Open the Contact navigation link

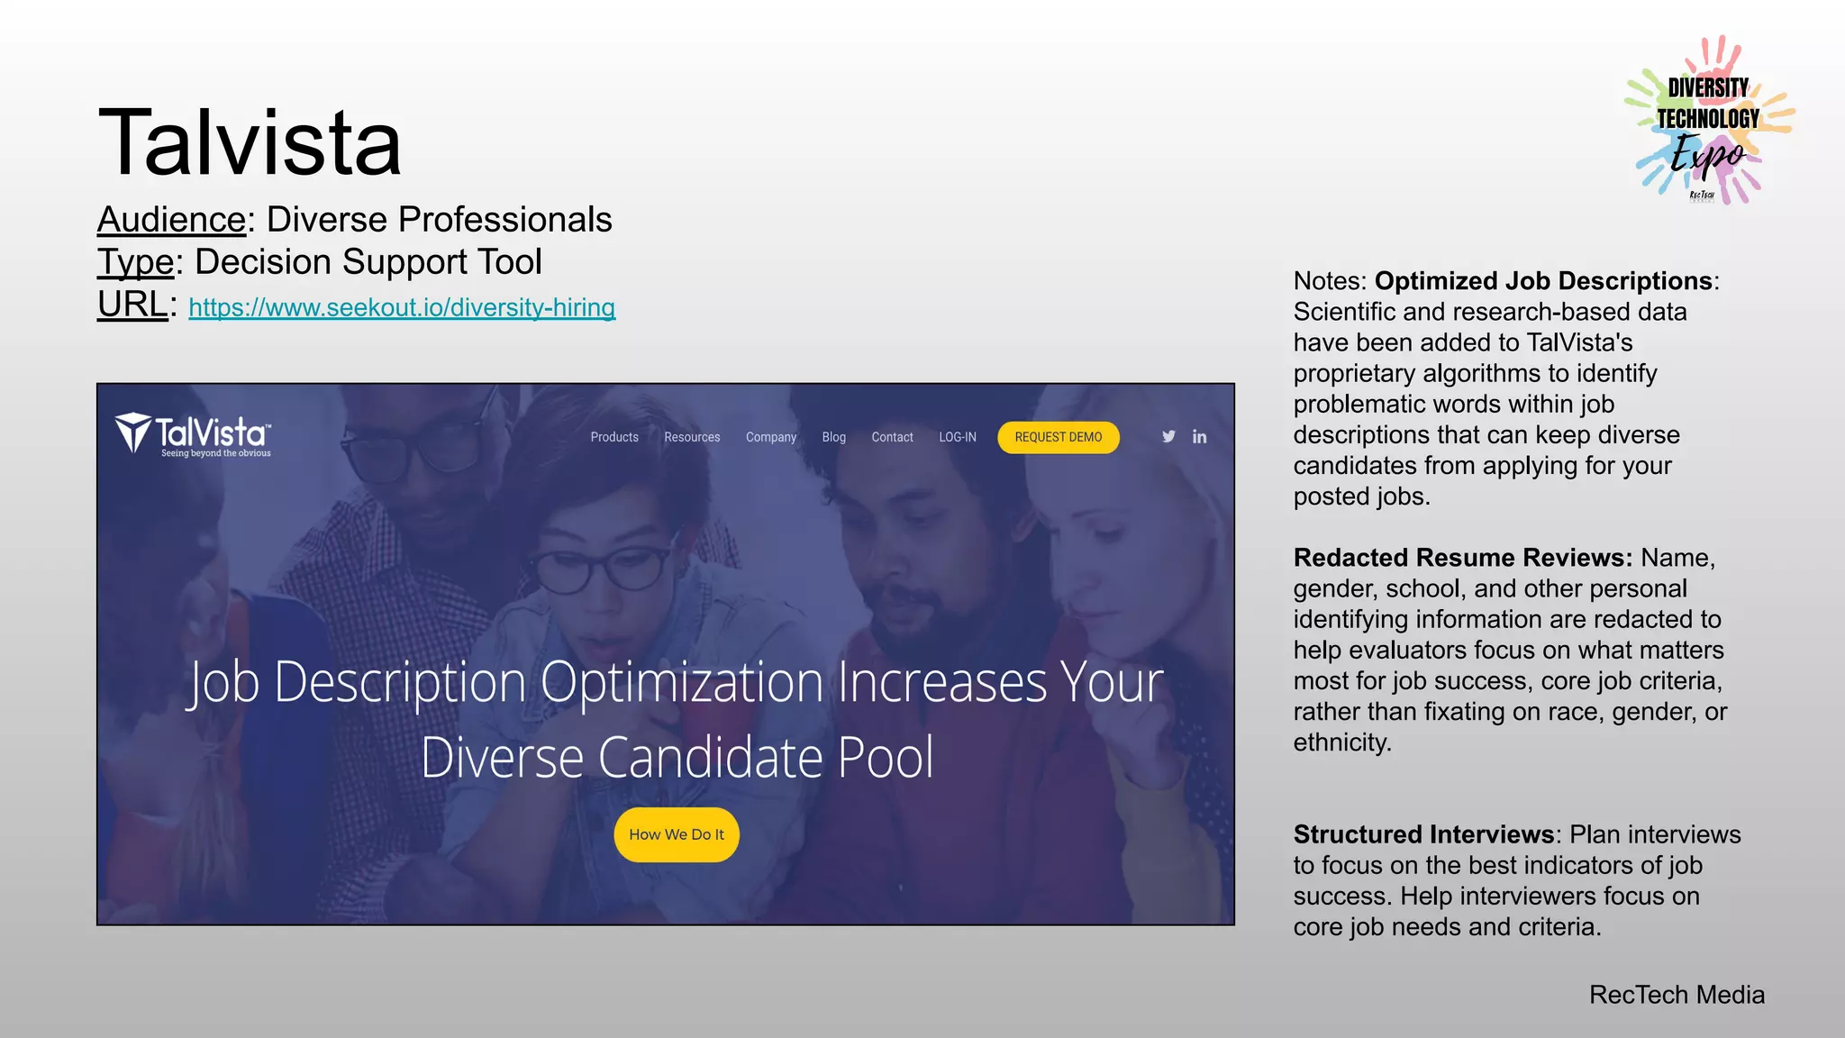892,437
